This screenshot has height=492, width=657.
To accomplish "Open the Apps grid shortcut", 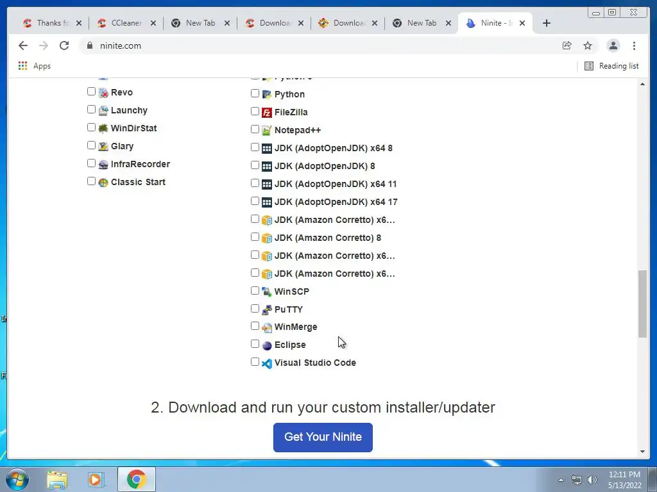I will pyautogui.click(x=35, y=66).
